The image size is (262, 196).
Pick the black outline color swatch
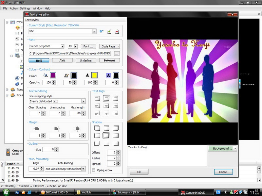(74, 75)
